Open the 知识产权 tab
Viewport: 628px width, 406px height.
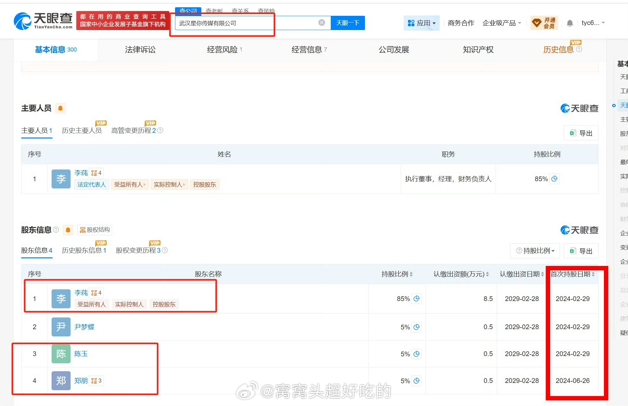(478, 50)
